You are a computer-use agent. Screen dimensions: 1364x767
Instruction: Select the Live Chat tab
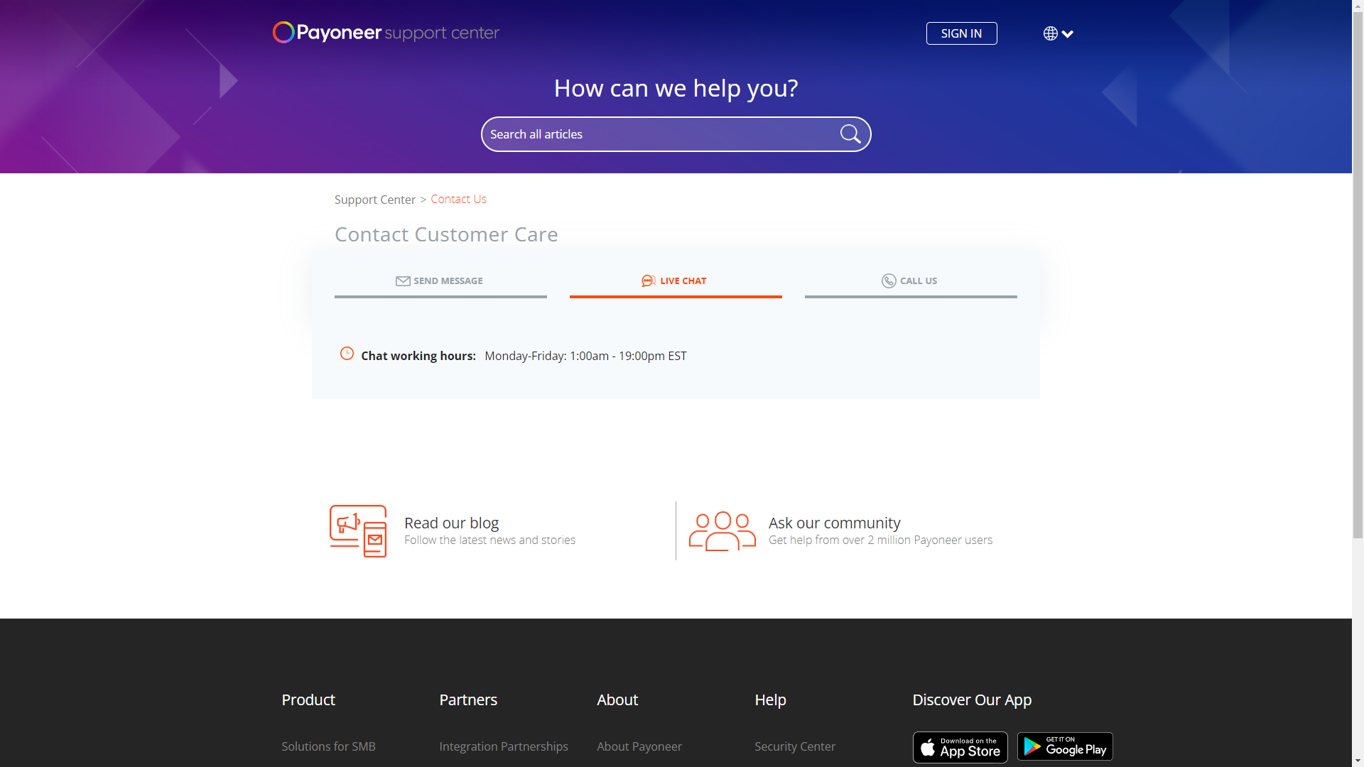[675, 281]
